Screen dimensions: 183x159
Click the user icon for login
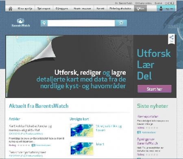pyautogui.click(x=161, y=9)
